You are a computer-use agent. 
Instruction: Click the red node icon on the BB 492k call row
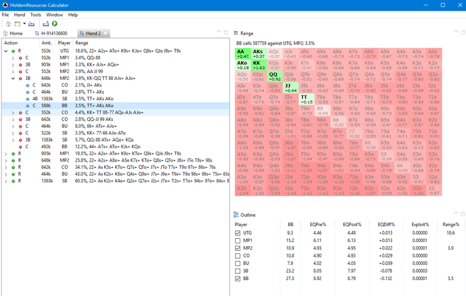pos(21,146)
